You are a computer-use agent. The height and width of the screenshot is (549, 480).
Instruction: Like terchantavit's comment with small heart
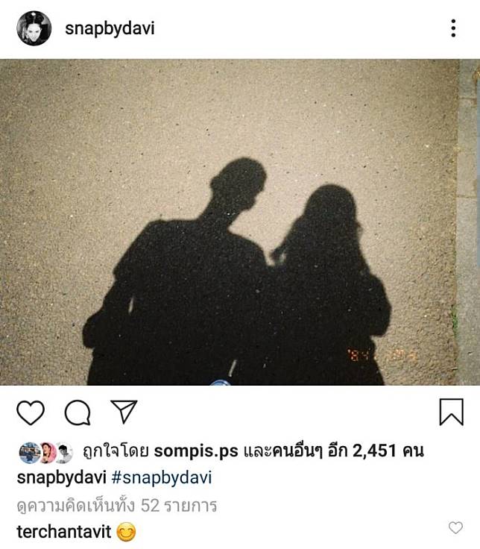[455, 527]
